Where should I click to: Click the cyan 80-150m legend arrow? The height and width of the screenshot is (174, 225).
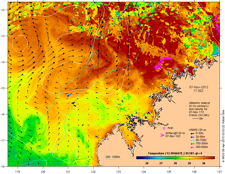192,140
